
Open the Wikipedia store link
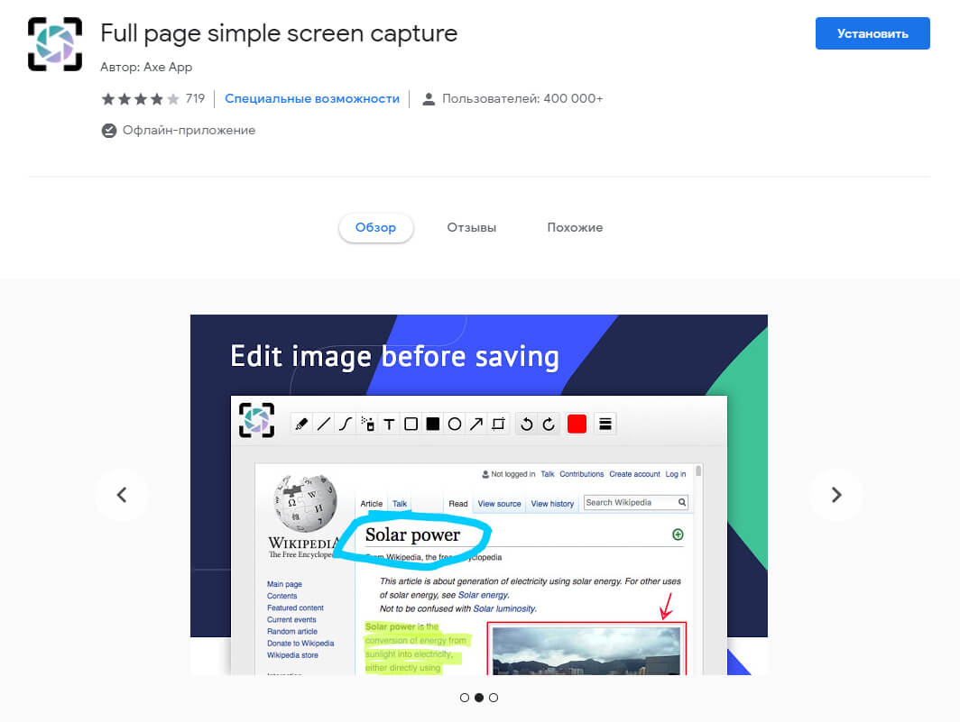(292, 655)
